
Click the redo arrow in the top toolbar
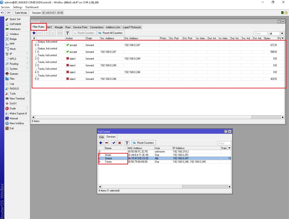pos(8,13)
